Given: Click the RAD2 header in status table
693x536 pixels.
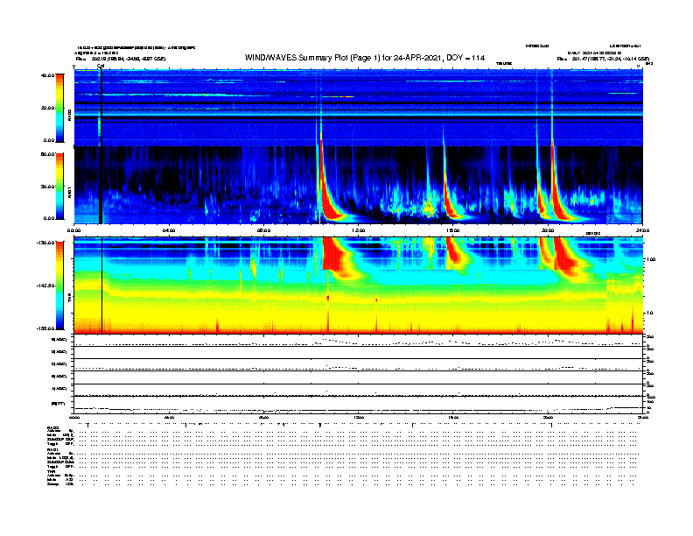Looking at the screenshot, I should (x=53, y=428).
